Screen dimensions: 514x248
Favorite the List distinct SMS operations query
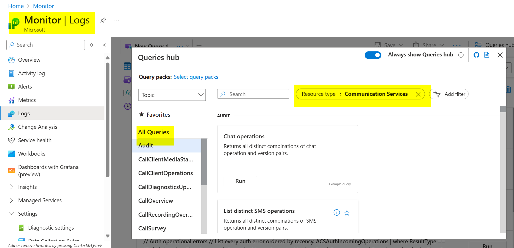click(347, 213)
